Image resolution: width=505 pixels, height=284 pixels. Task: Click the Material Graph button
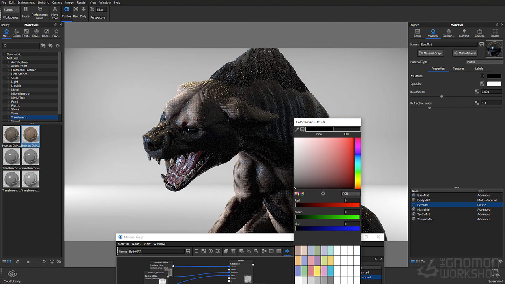click(x=430, y=53)
